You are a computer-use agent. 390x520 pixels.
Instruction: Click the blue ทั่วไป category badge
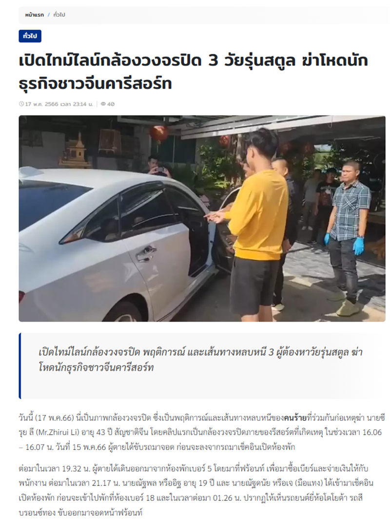[30, 36]
